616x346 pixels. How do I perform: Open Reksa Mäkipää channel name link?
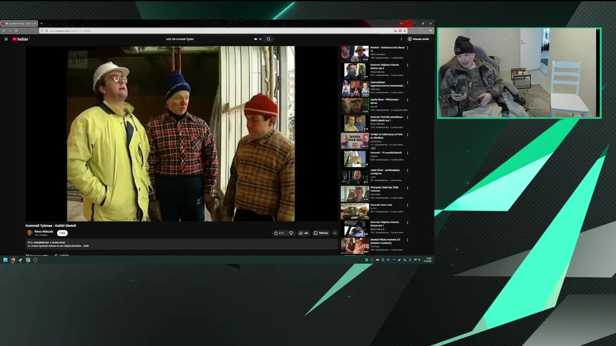[x=44, y=232]
